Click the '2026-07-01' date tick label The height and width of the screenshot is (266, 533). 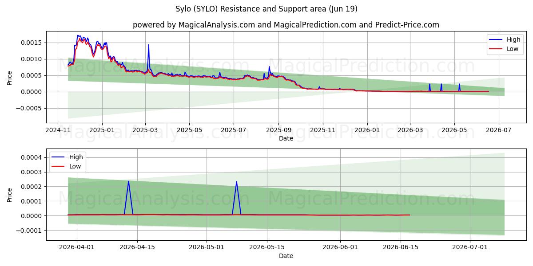tap(470, 248)
